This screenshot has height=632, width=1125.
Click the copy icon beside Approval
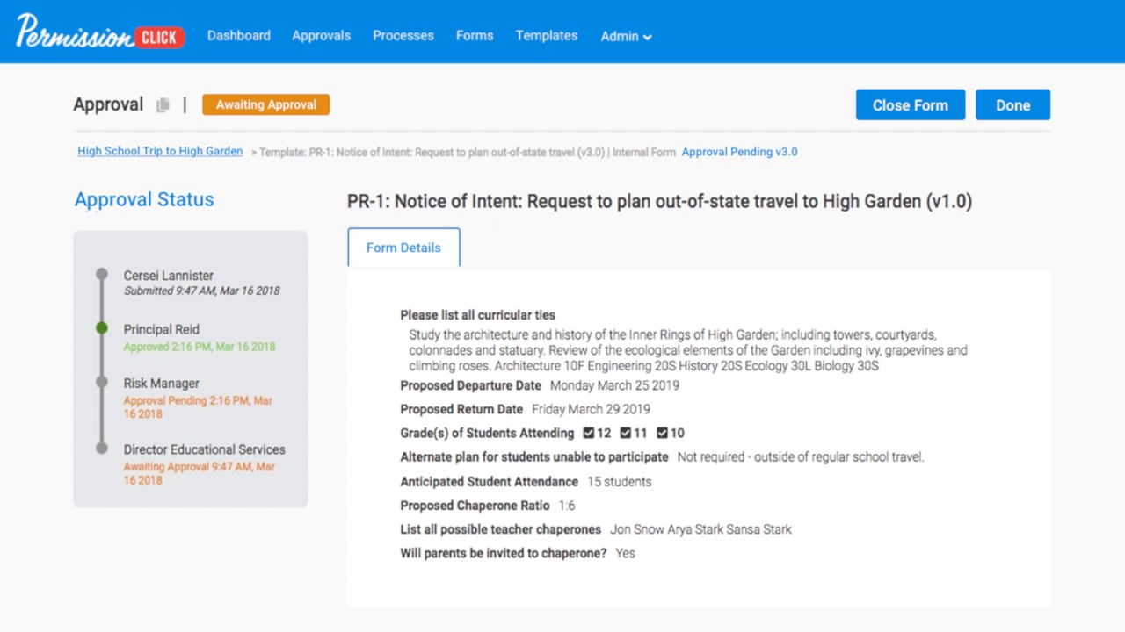tap(163, 105)
